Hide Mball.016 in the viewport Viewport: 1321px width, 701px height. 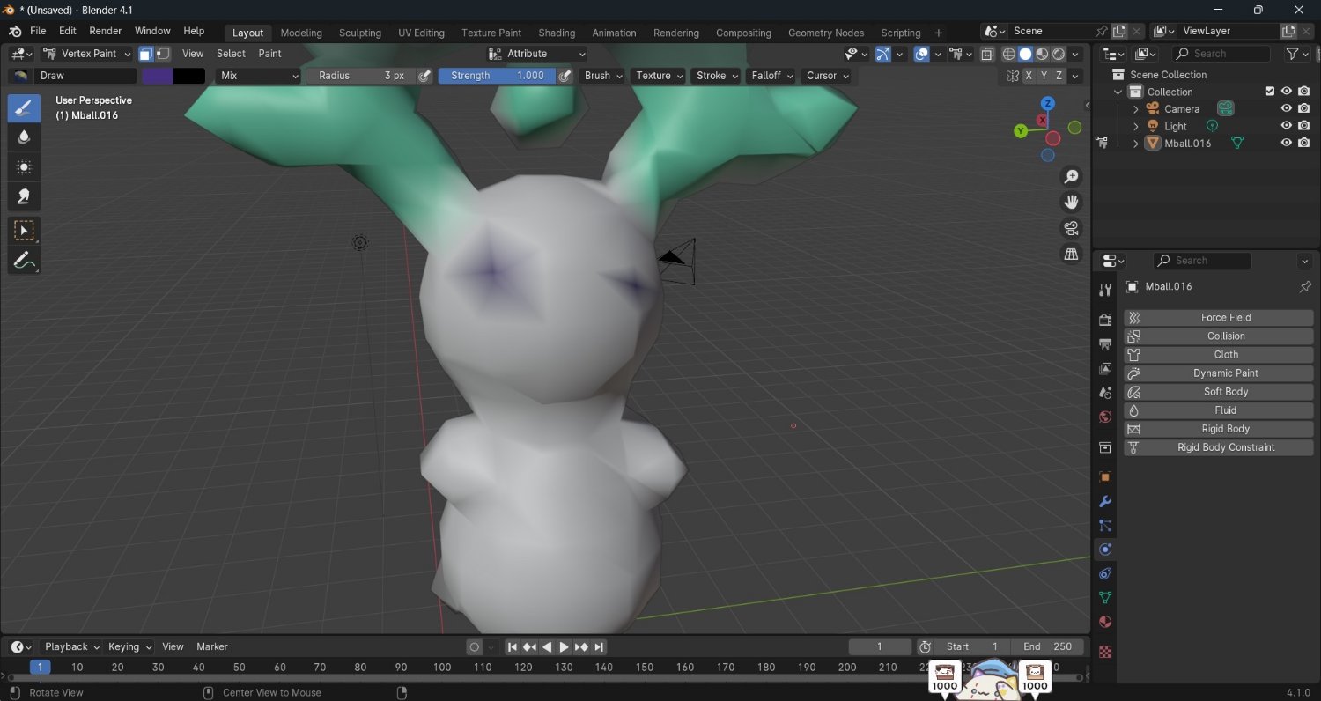[x=1287, y=143]
